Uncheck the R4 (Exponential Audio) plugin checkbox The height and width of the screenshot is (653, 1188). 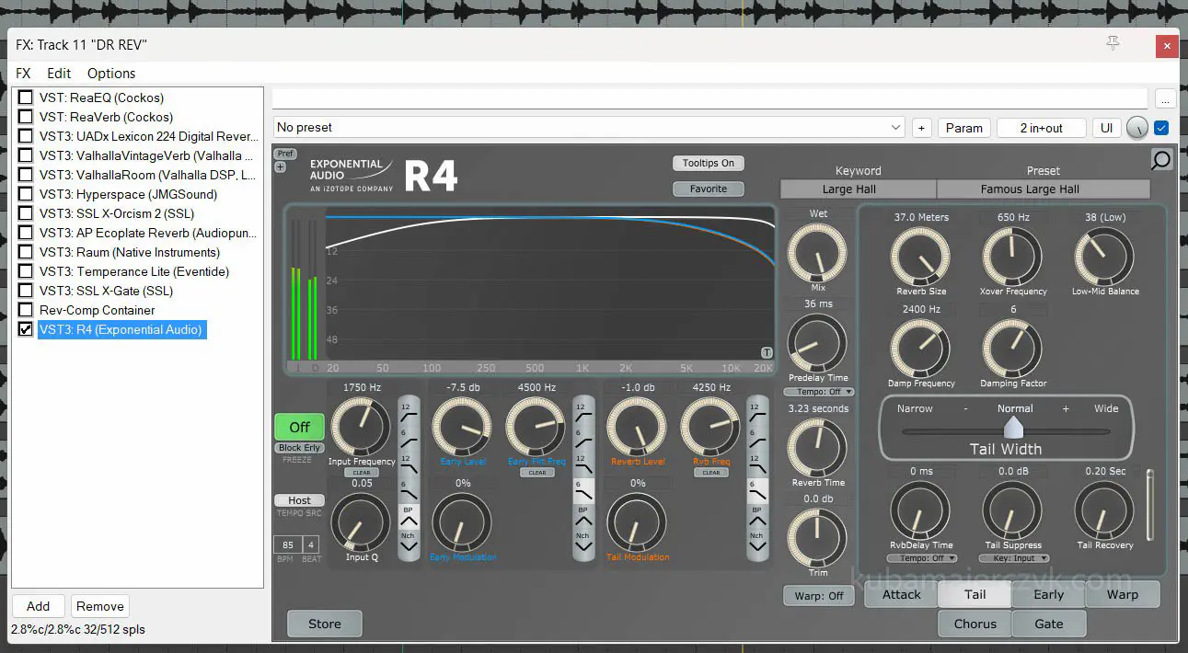[x=26, y=329]
